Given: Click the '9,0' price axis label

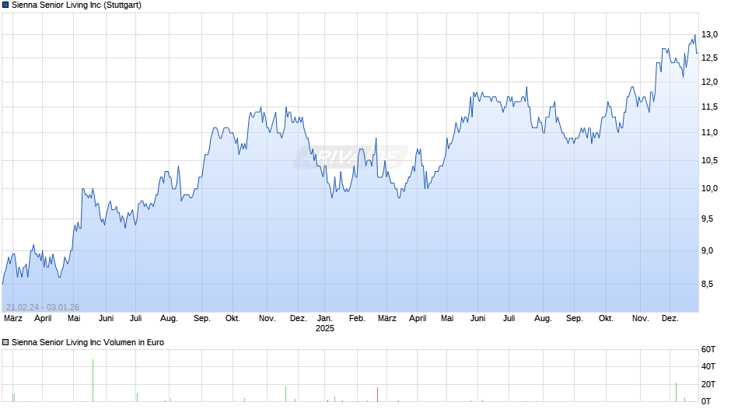Looking at the screenshot, I should (x=707, y=251).
